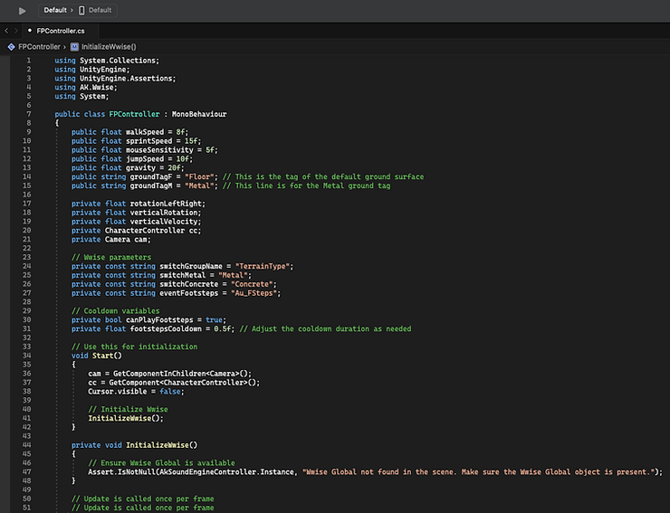Click the class icon in the breadcrumb
Image resolution: width=670 pixels, height=513 pixels.
click(11, 47)
